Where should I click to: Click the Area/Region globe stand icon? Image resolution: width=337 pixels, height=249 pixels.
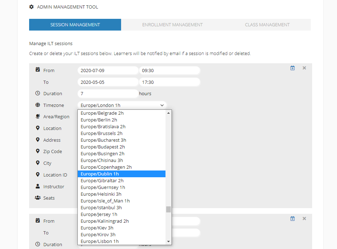click(x=37, y=116)
